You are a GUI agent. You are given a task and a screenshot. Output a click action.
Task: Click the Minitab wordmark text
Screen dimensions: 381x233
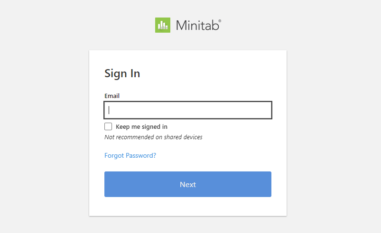pyautogui.click(x=197, y=25)
